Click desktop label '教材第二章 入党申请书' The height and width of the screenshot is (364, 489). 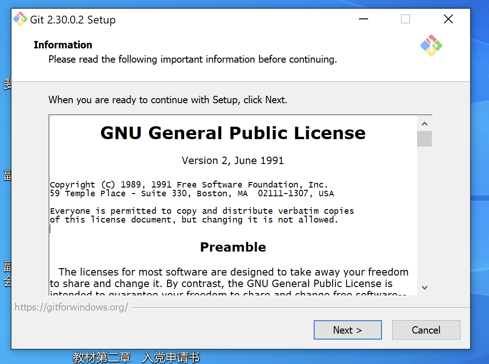click(136, 357)
